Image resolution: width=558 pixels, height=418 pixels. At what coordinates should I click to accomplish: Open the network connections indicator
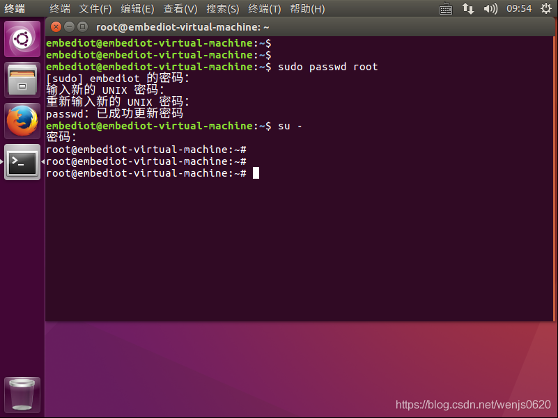(x=467, y=8)
